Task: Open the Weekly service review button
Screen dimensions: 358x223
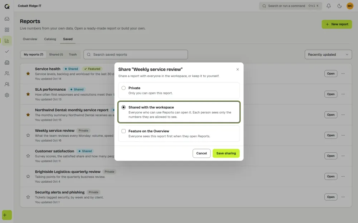Action: point(330,135)
